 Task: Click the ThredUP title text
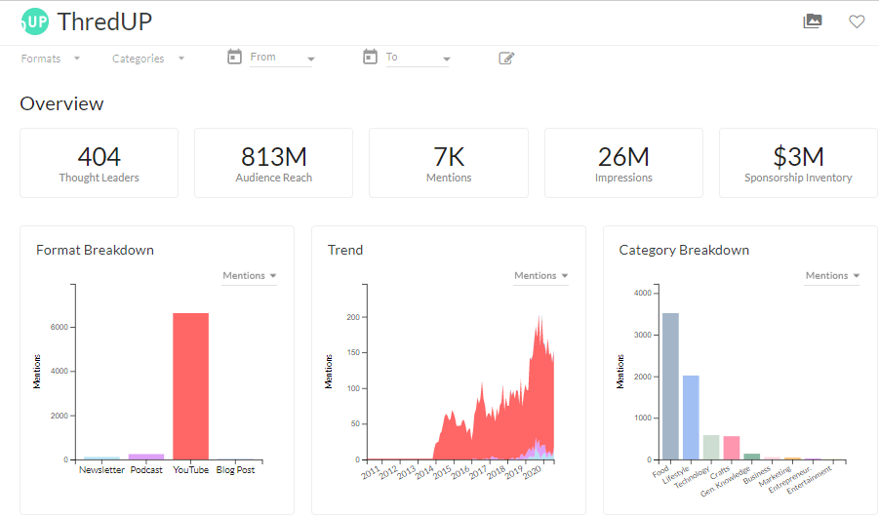(x=104, y=21)
